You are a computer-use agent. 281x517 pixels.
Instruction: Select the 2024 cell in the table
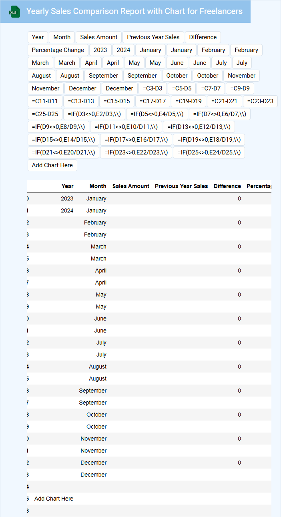point(67,210)
